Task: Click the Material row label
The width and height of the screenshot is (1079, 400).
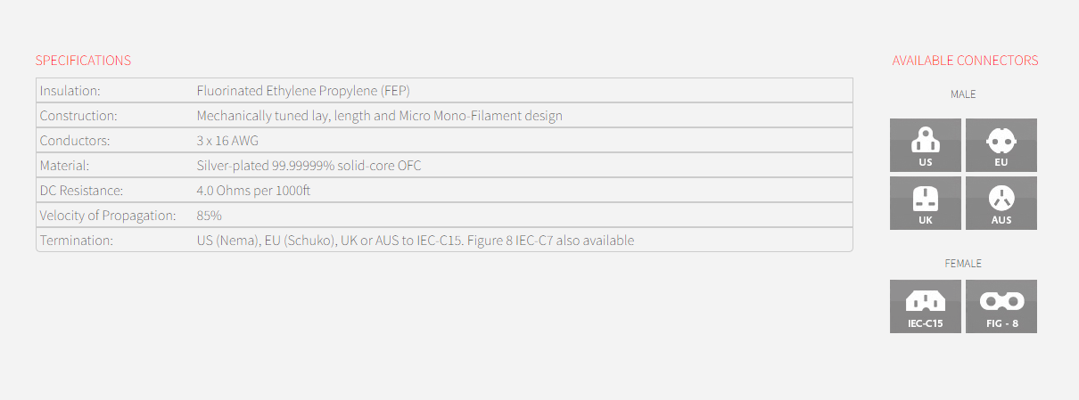Action: 64,166
